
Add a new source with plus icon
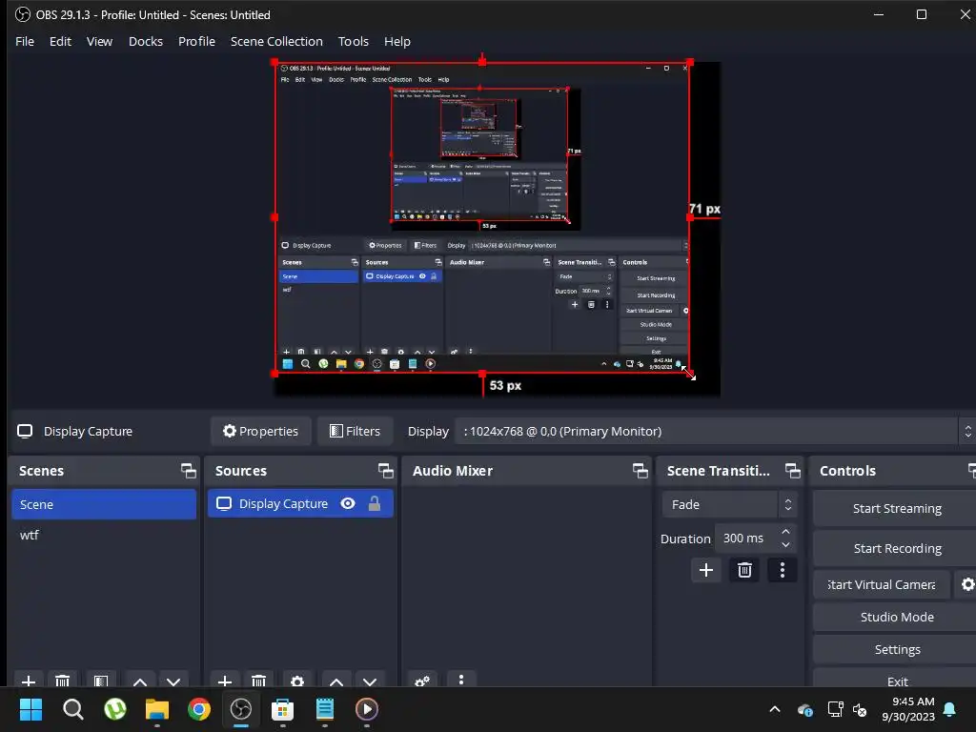tap(225, 681)
